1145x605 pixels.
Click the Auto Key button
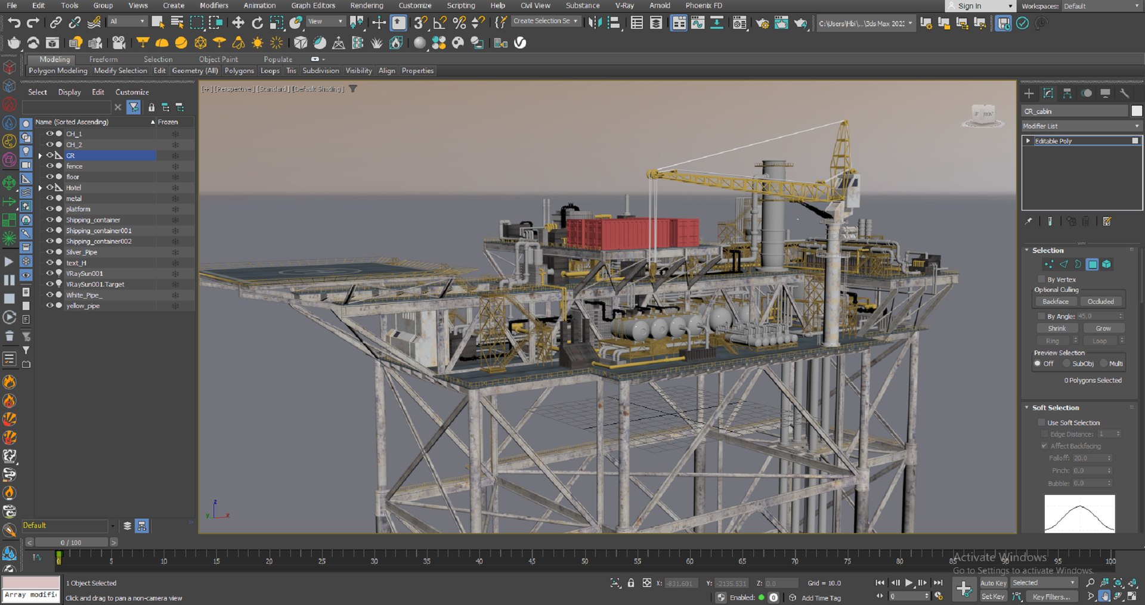(x=993, y=583)
